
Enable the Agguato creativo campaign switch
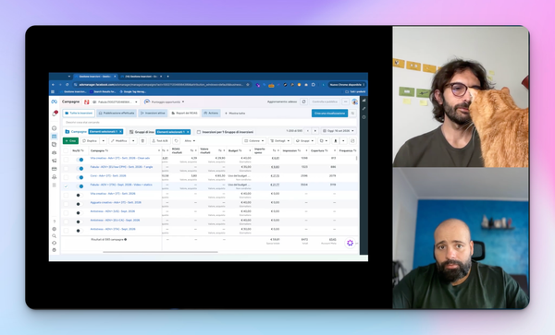(x=80, y=204)
